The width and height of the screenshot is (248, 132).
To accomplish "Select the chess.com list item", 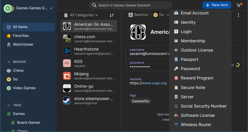I will [x=89, y=38].
